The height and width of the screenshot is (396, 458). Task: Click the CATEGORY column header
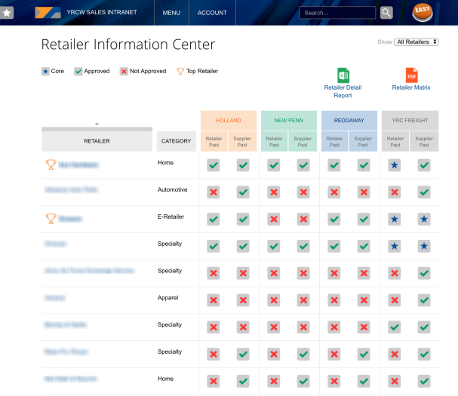(x=177, y=141)
